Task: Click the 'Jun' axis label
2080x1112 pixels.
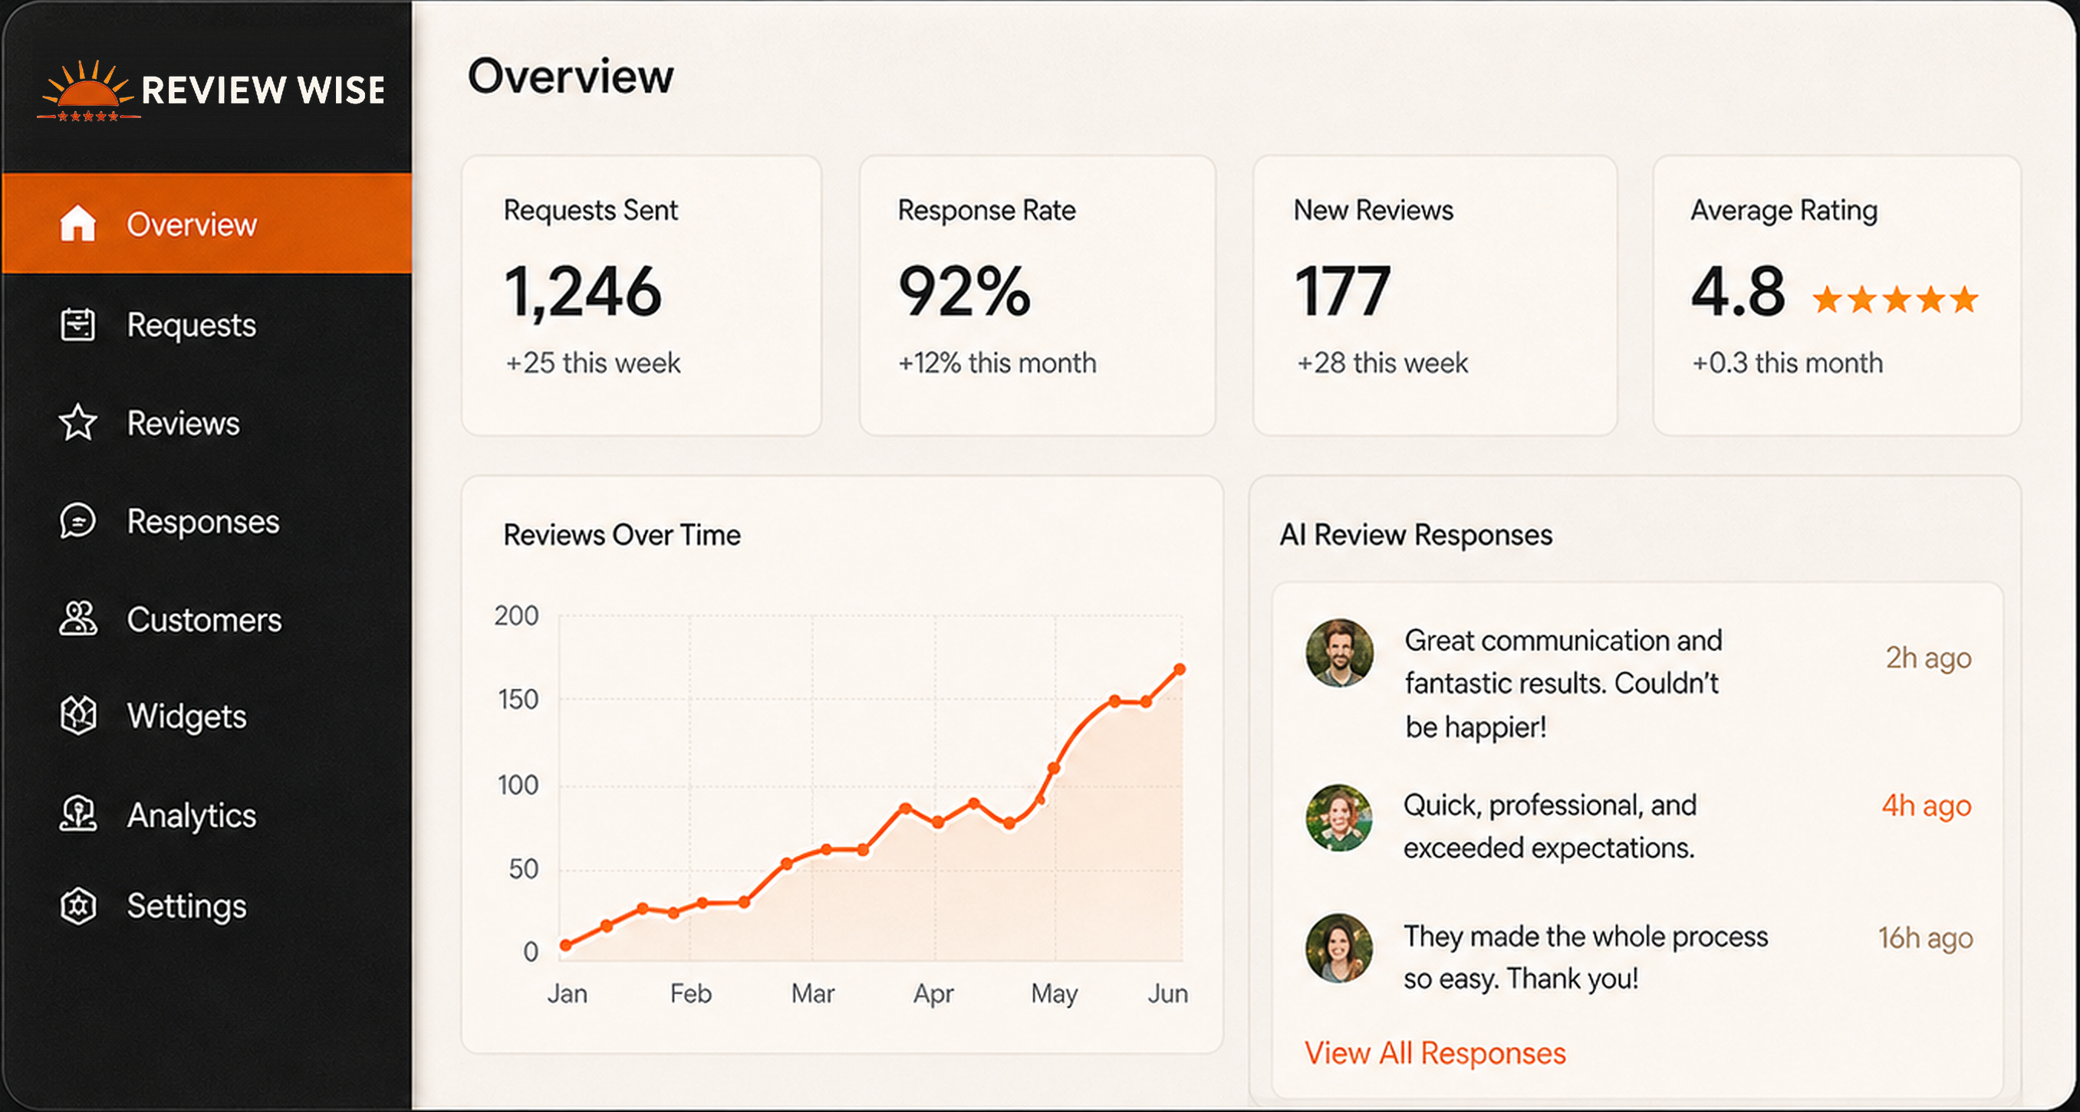Action: point(1167,992)
